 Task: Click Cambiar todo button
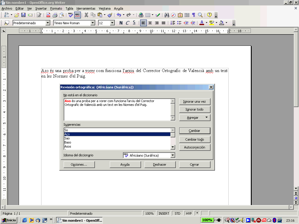[195, 139]
